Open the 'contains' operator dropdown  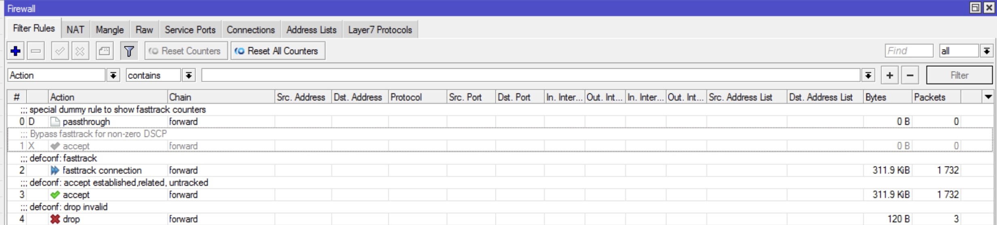tap(189, 75)
